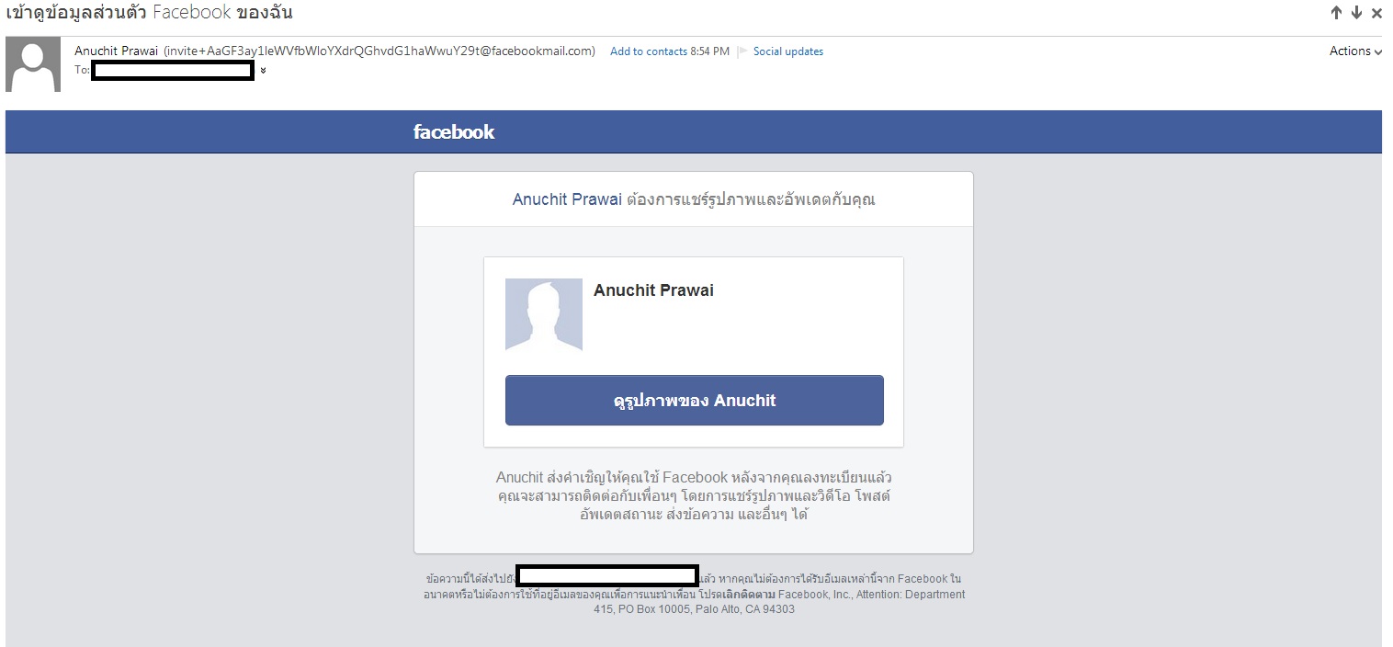Expand the To recipients chevron

264,70
